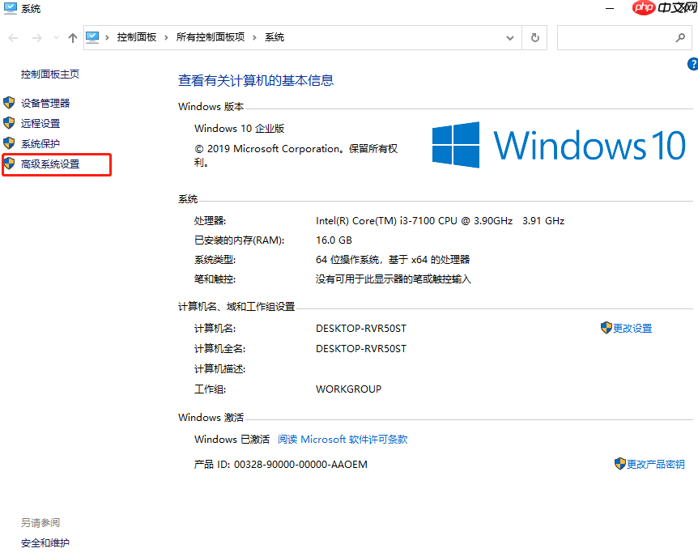Open the address bar history dropdown arrow
Image resolution: width=698 pixels, height=557 pixels.
(x=510, y=37)
